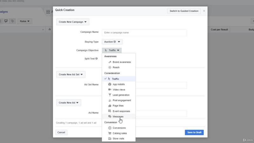This screenshot has width=254, height=143.
Task: Choose Conversions objective
Action: click(x=119, y=128)
